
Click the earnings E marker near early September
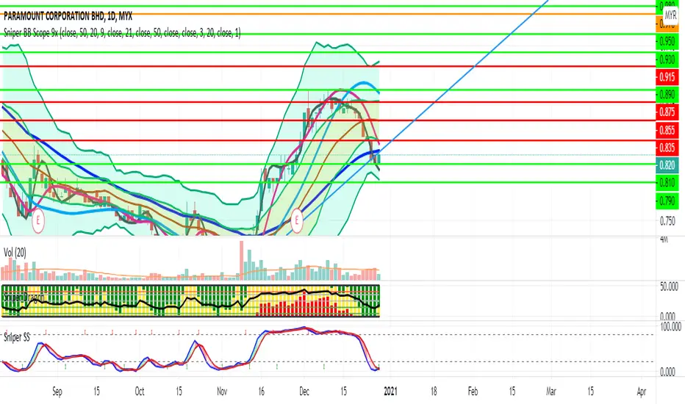38,221
